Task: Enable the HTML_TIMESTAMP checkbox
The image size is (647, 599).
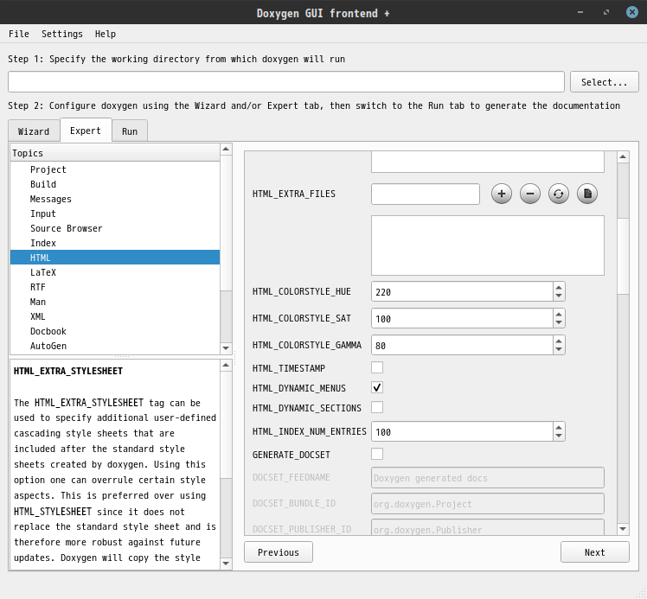Action: click(x=377, y=367)
